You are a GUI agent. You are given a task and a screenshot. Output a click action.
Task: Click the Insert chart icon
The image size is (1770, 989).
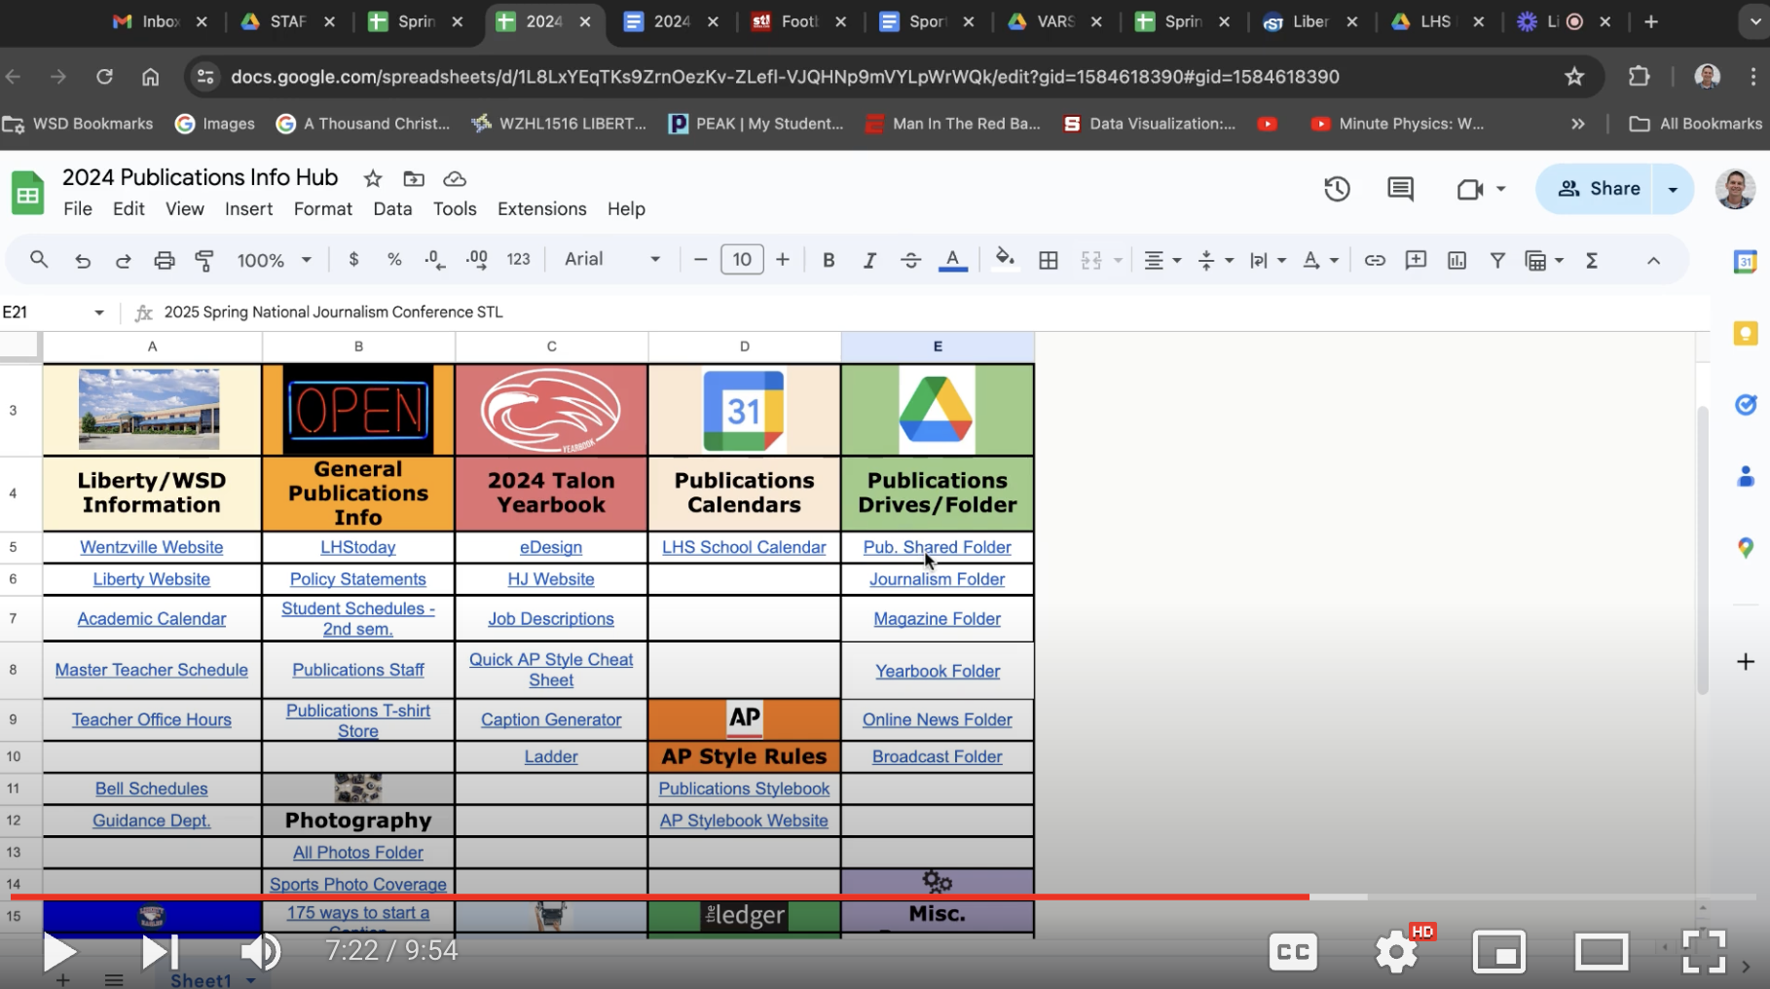pyautogui.click(x=1457, y=260)
